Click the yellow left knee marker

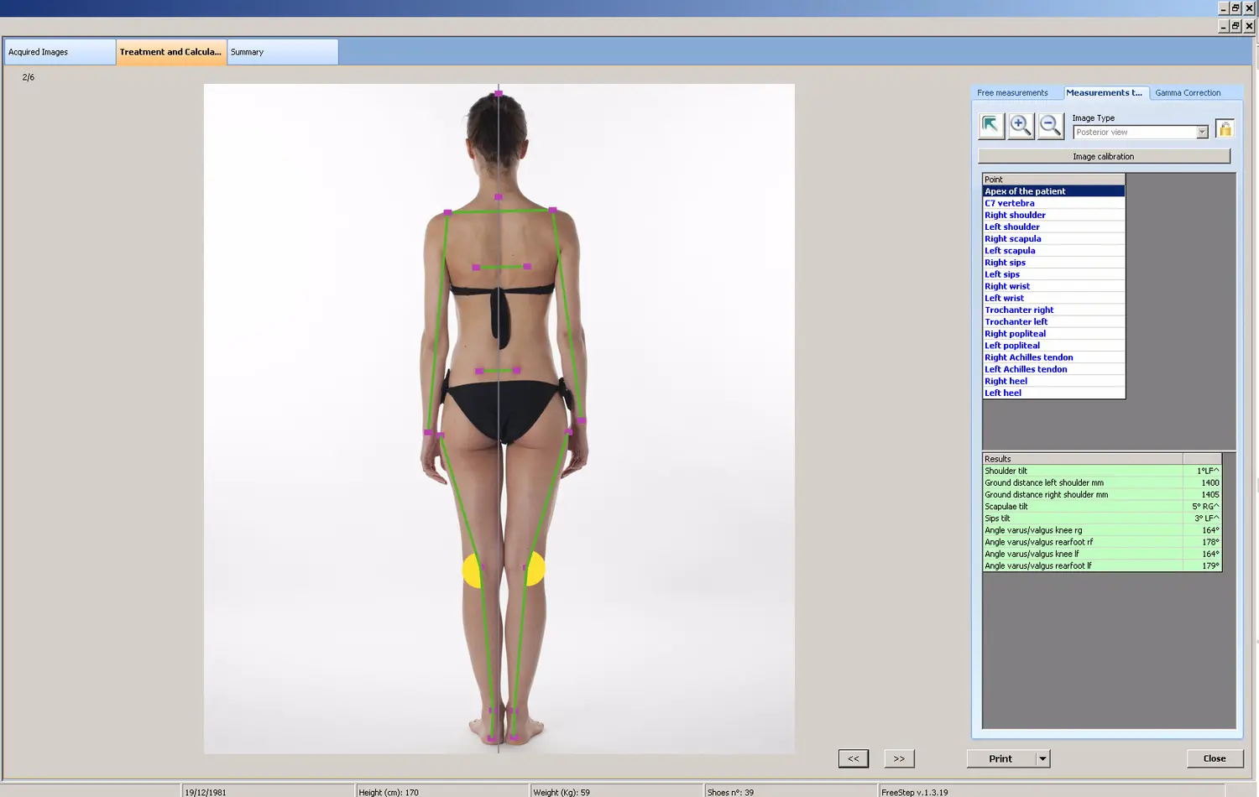tap(472, 570)
